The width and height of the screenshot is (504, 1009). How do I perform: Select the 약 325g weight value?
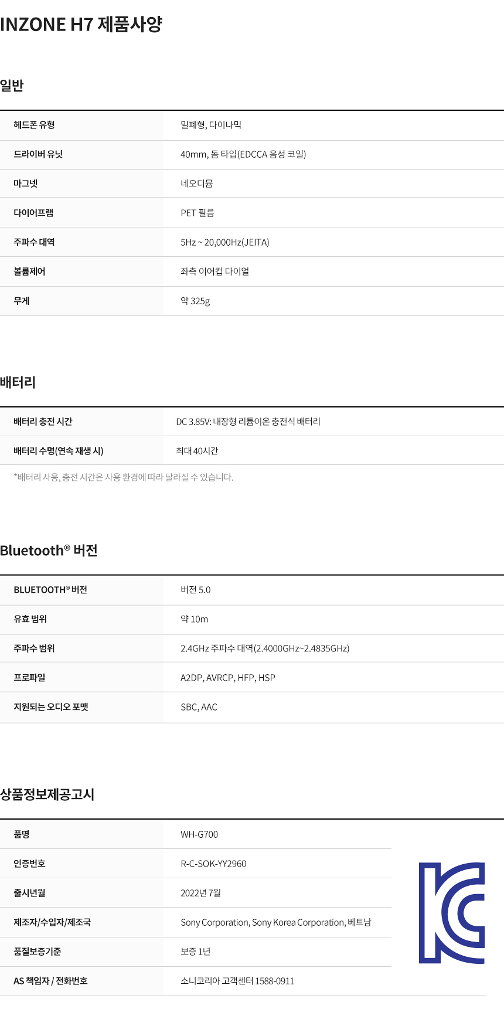pos(195,301)
